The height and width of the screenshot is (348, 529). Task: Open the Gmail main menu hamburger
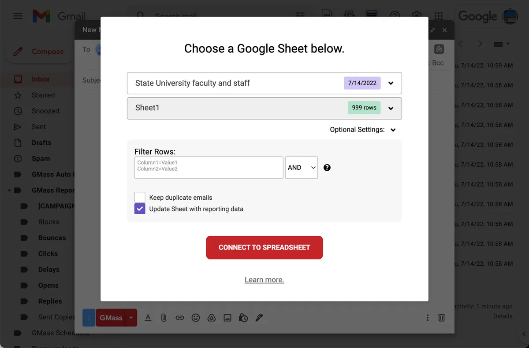(18, 16)
